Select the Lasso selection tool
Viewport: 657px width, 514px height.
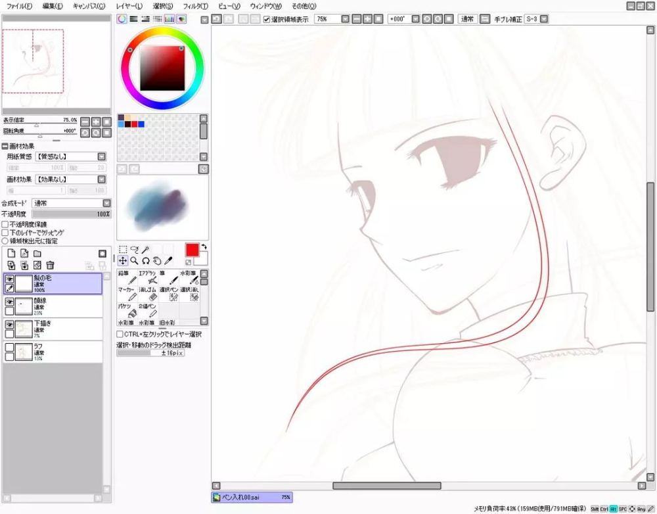coord(134,250)
